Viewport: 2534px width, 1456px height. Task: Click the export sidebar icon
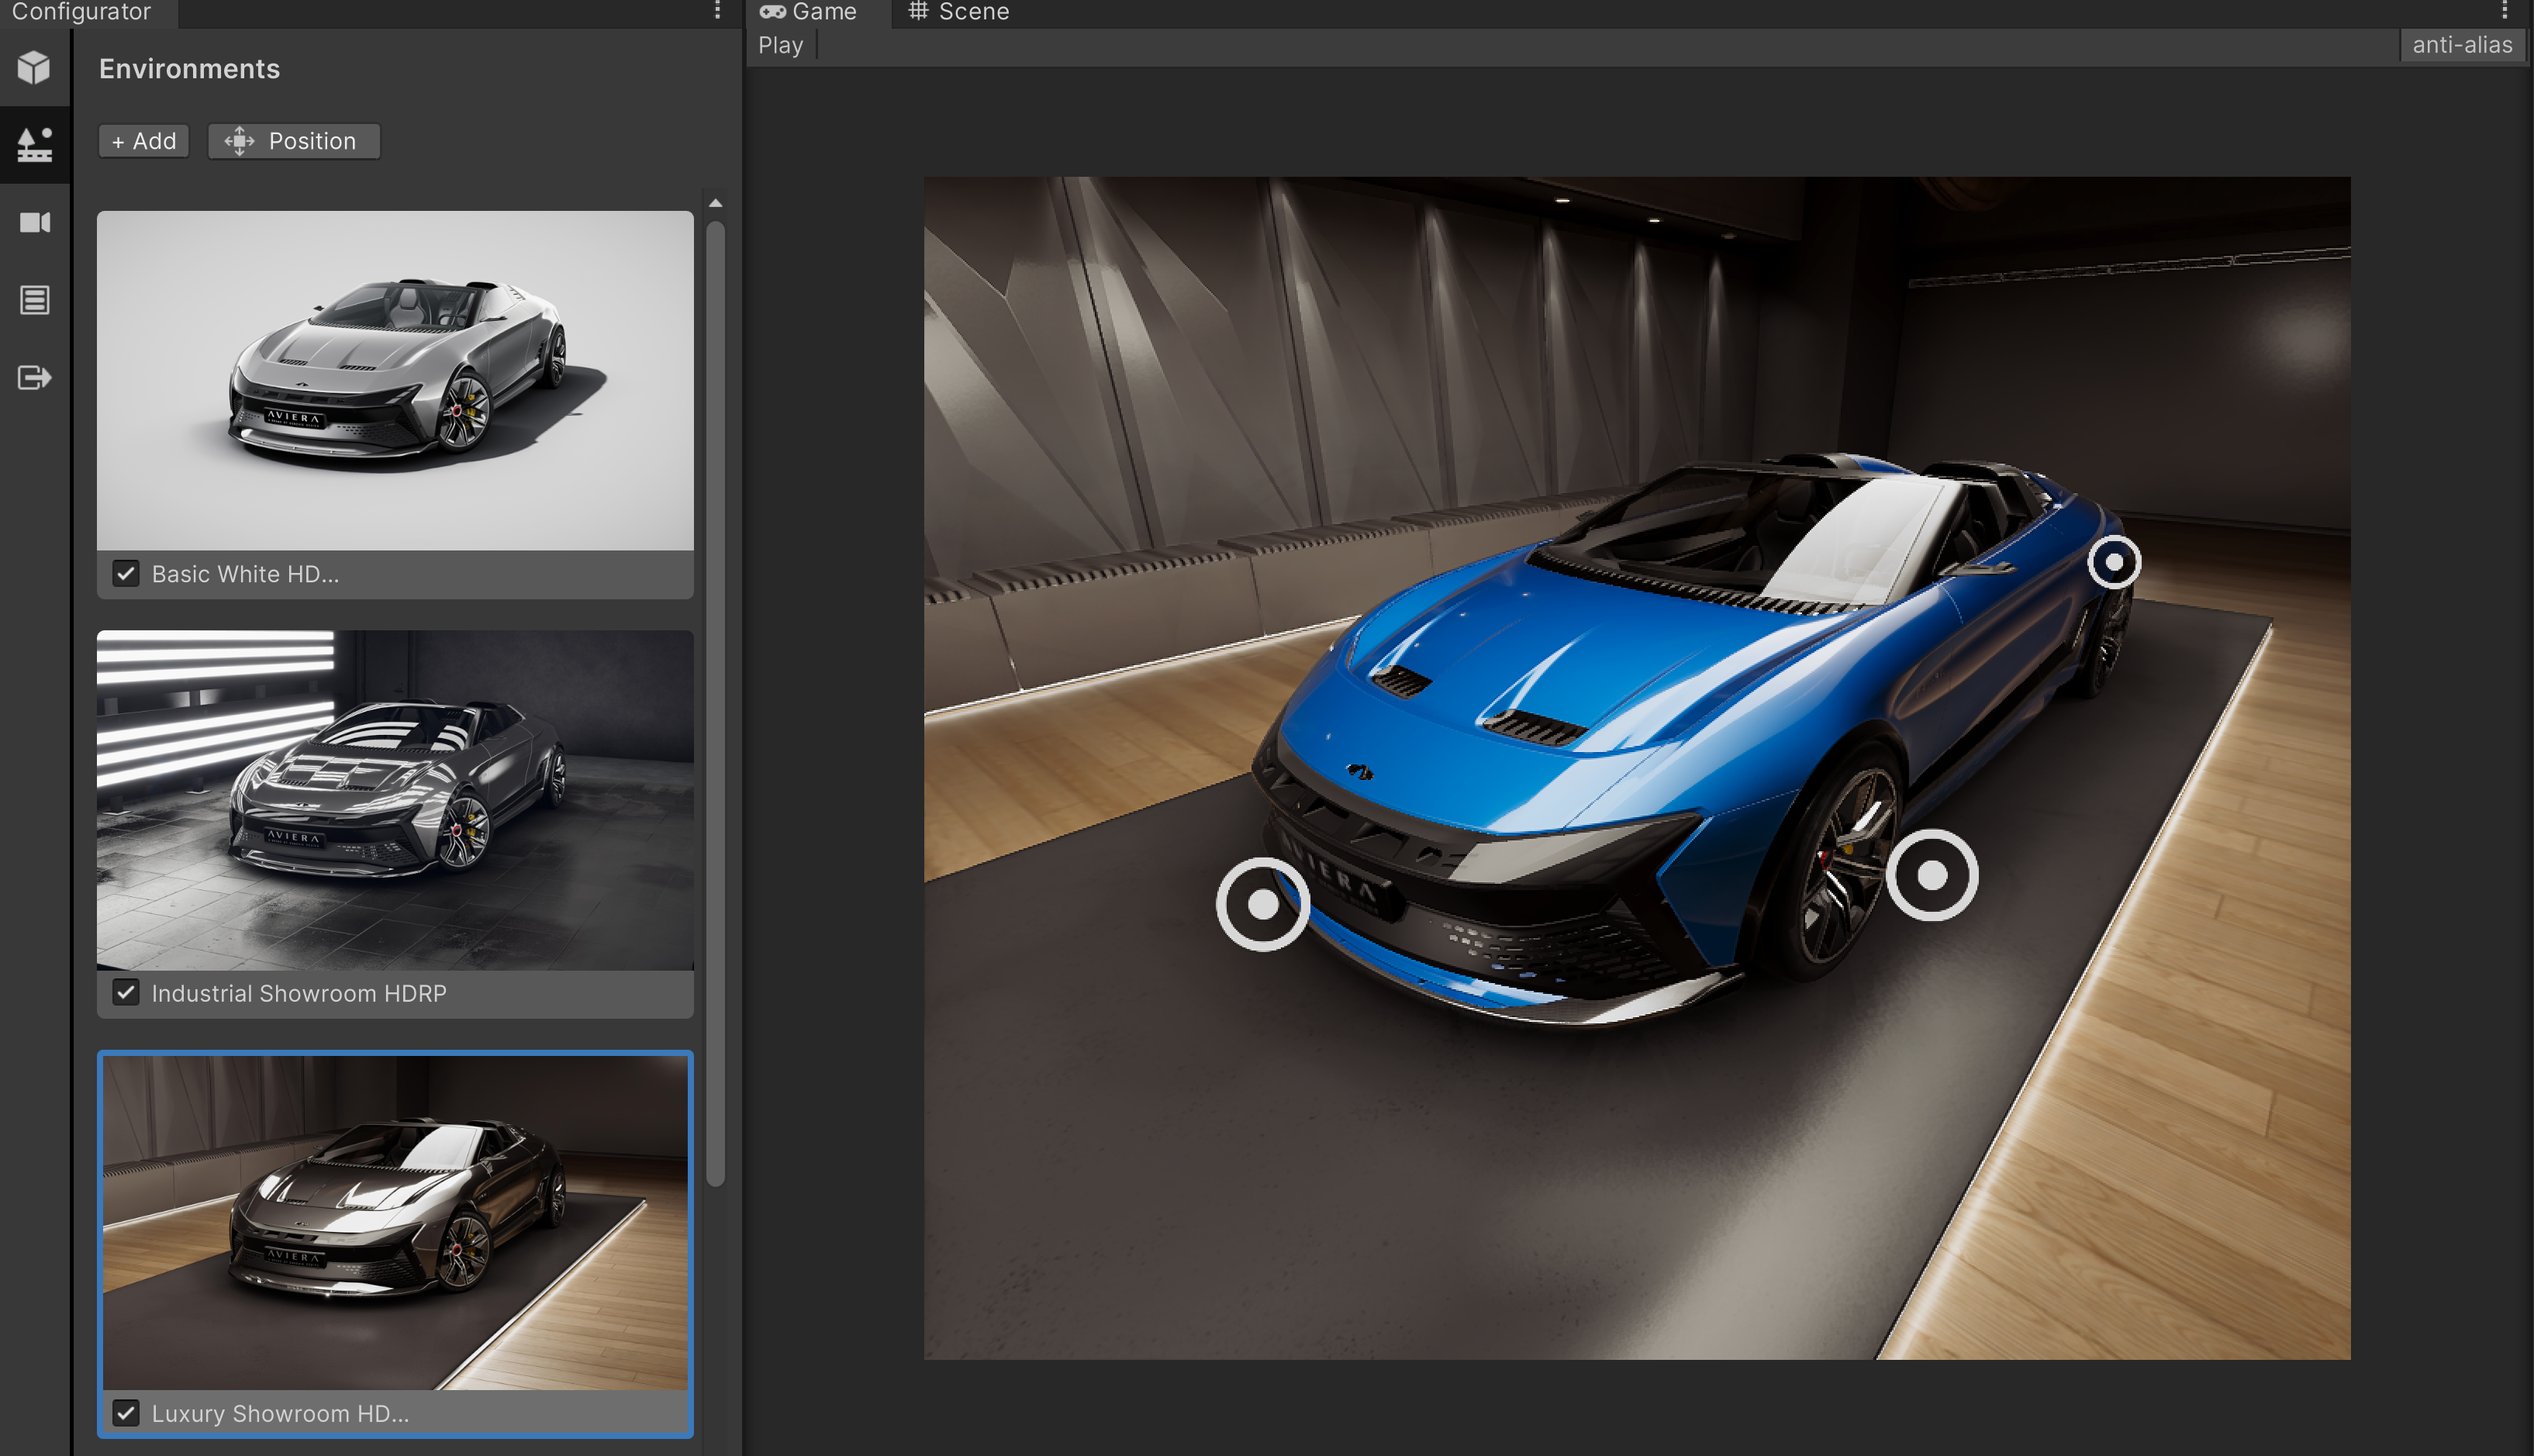point(34,377)
